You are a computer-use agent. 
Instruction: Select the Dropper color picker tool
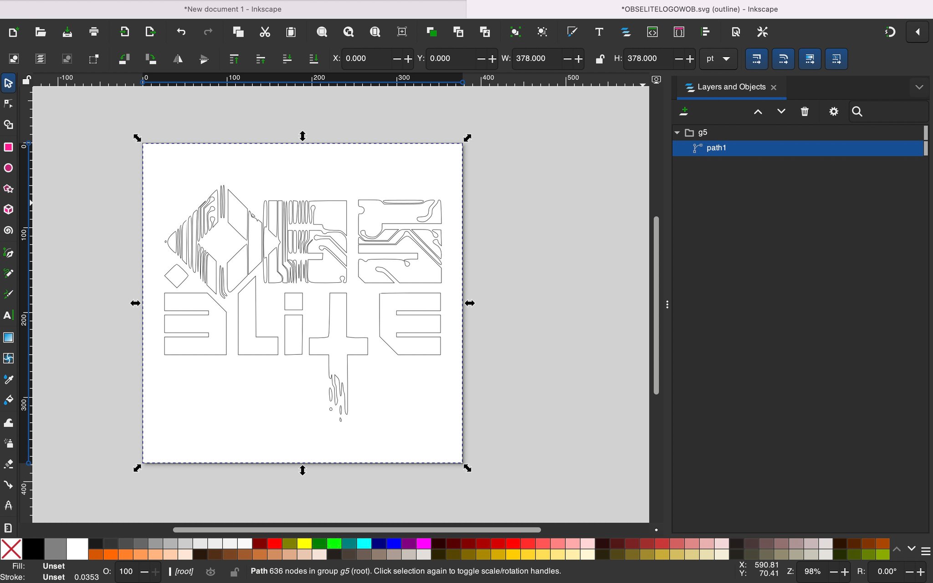(8, 379)
